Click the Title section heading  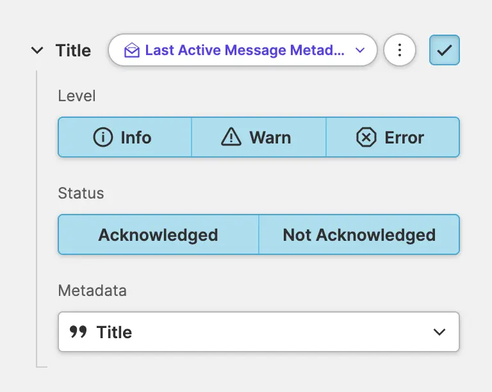point(73,51)
